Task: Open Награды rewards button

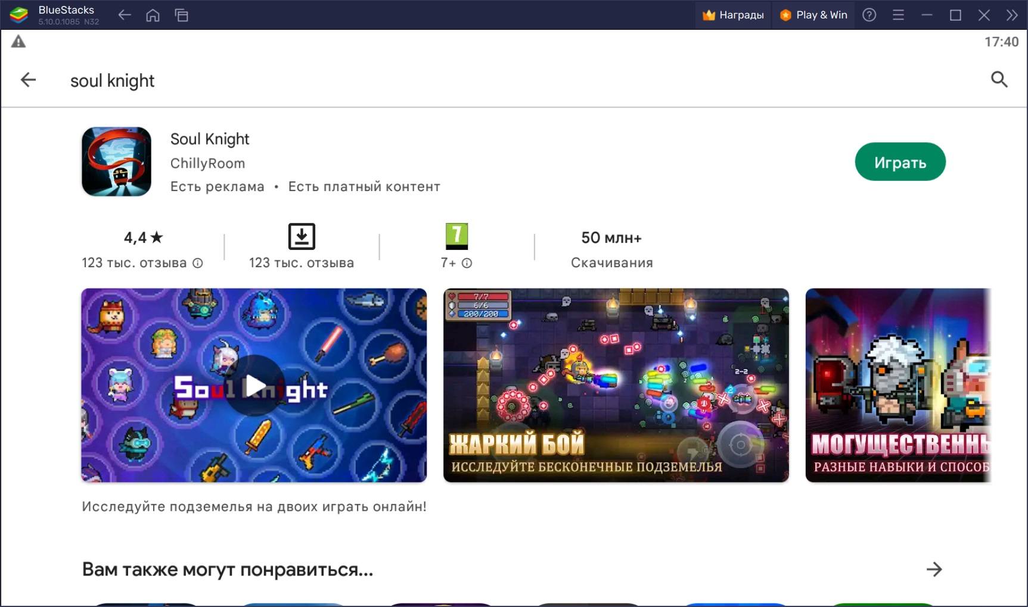Action: 734,15
